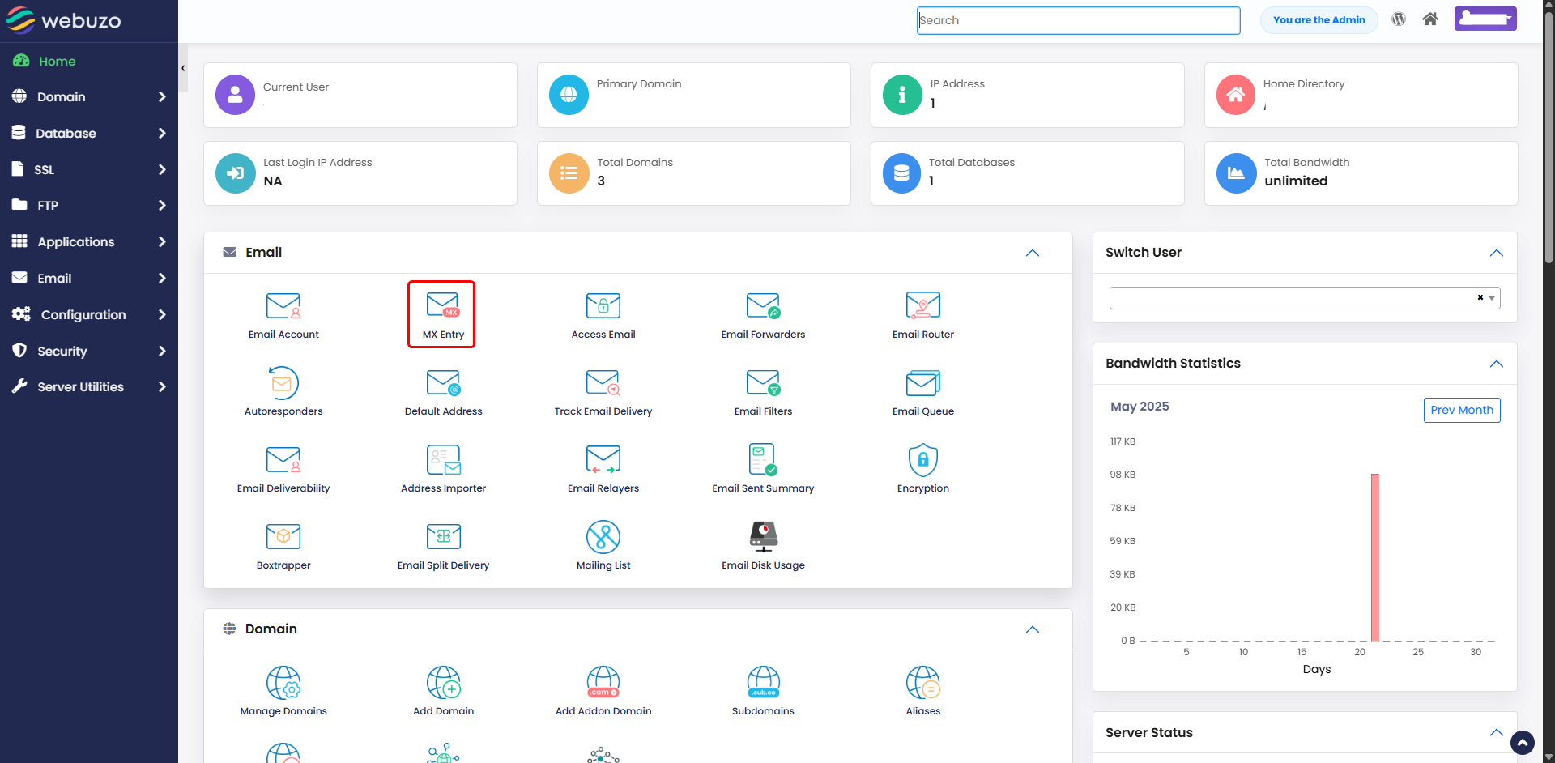The height and width of the screenshot is (763, 1555).
Task: Expand the Database sidebar menu
Action: coord(89,133)
